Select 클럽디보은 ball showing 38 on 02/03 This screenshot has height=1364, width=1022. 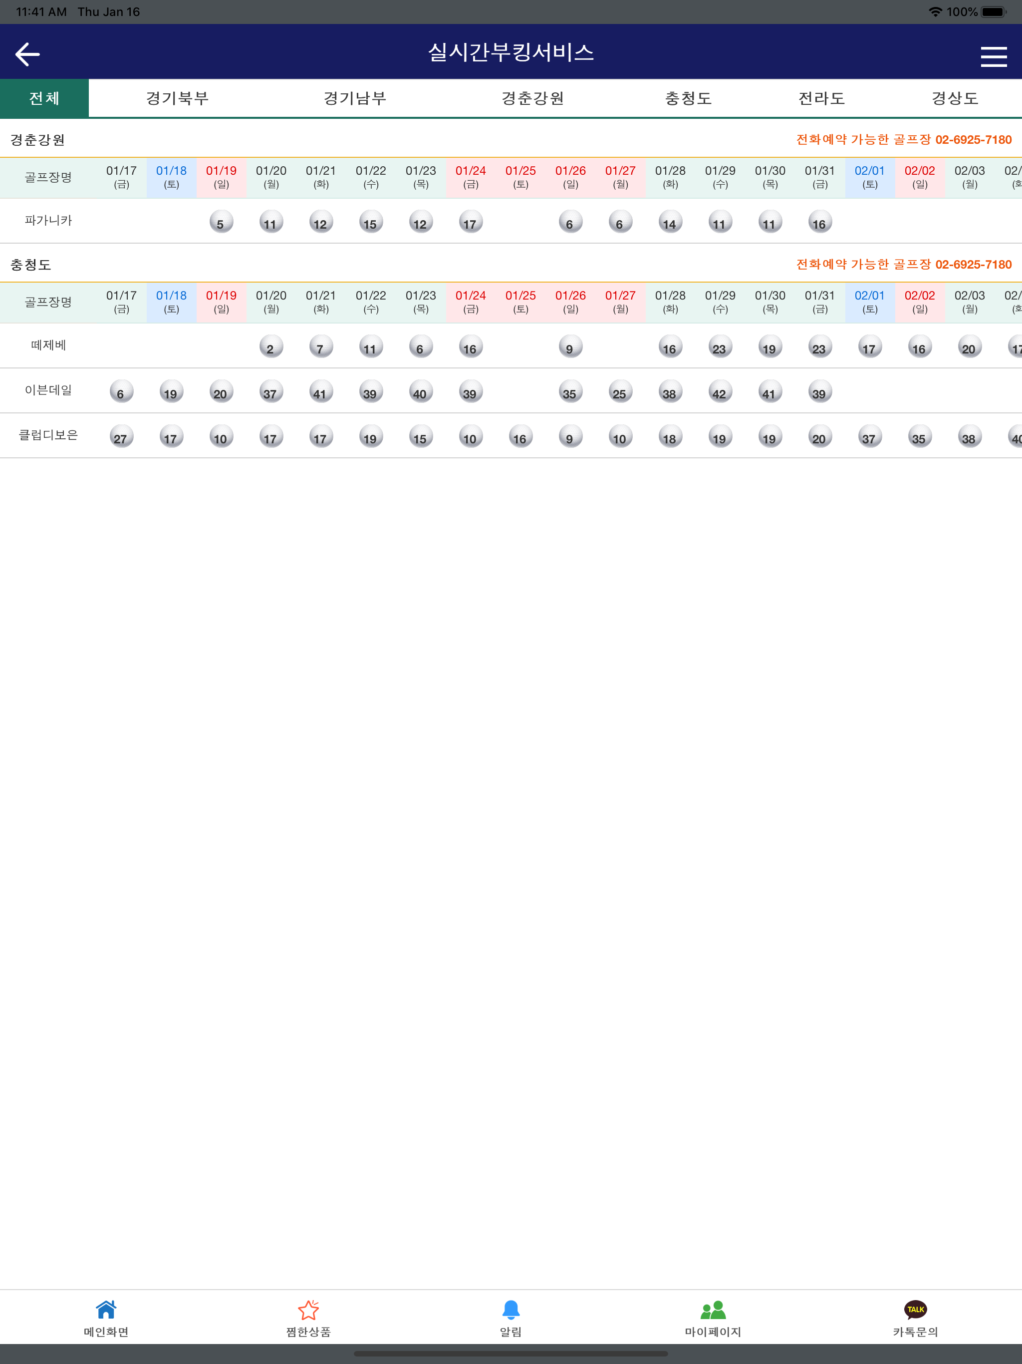tap(970, 436)
